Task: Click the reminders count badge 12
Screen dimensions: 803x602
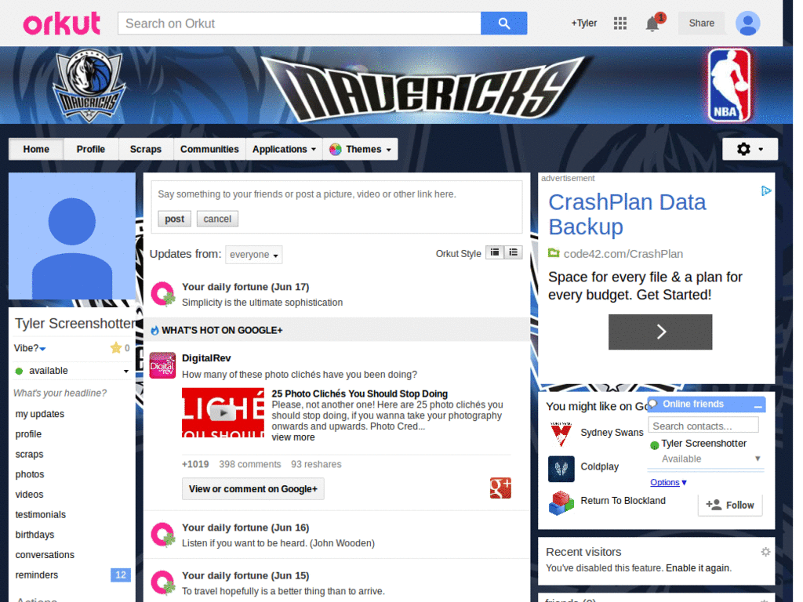Action: pos(120,575)
